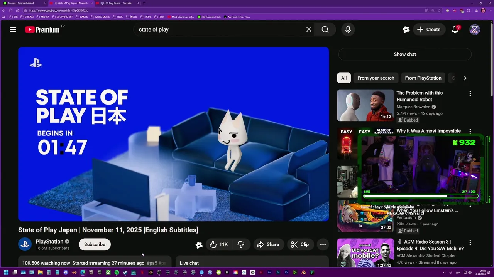Click the magnifier search button

(x=325, y=30)
